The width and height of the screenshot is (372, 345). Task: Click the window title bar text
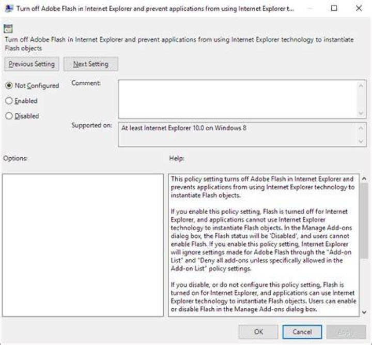coord(155,9)
